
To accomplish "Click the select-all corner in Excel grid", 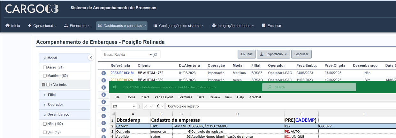I will (x=112, y=114).
